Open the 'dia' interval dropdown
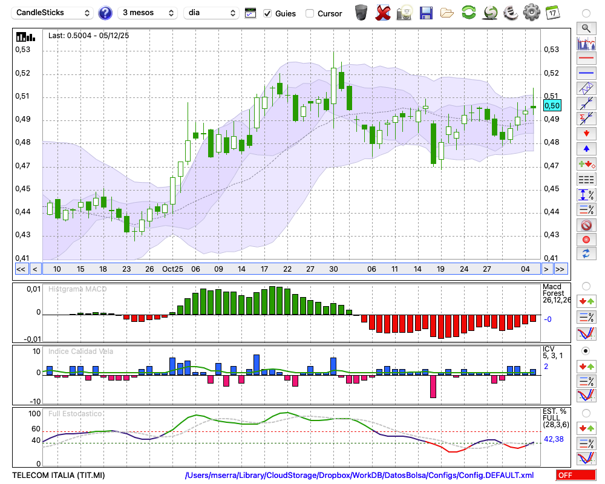Screen dimensions: 605x484 (x=211, y=13)
